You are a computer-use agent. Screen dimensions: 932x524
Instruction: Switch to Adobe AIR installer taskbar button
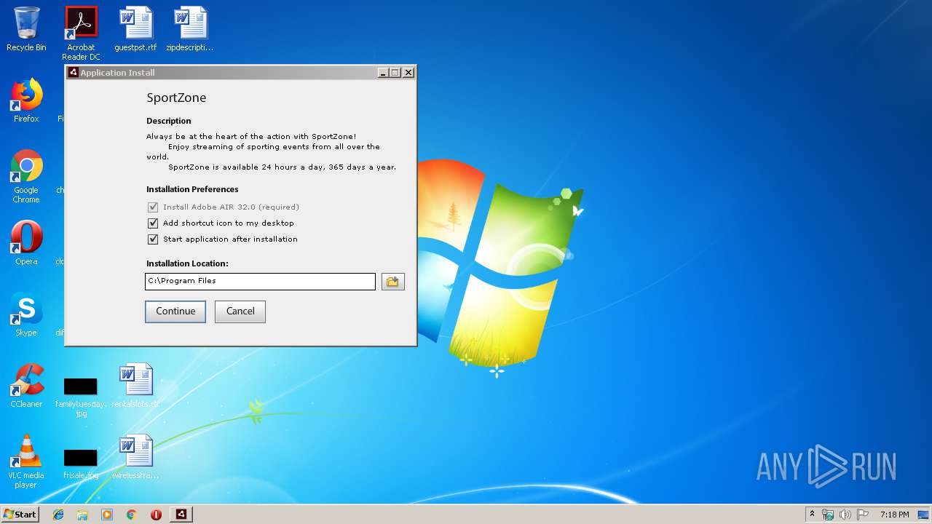pyautogui.click(x=181, y=515)
